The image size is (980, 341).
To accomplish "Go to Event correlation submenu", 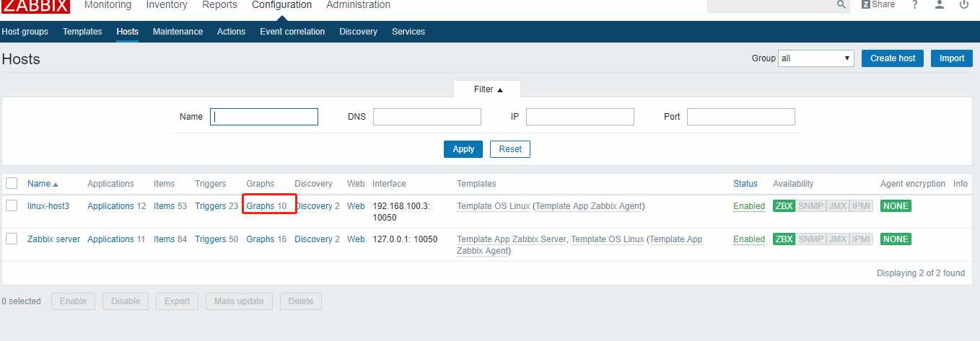I will coord(292,32).
